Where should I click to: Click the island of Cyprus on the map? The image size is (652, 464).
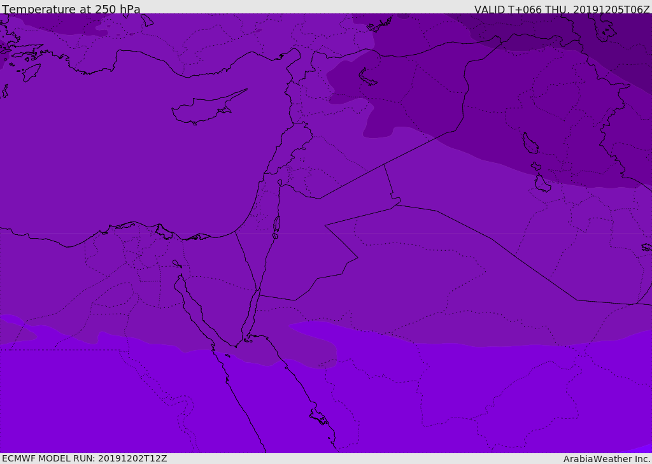pos(208,108)
